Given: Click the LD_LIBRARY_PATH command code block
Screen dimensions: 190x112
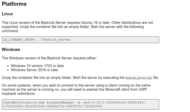Looking at the screenshot, I should [x=80, y=40].
